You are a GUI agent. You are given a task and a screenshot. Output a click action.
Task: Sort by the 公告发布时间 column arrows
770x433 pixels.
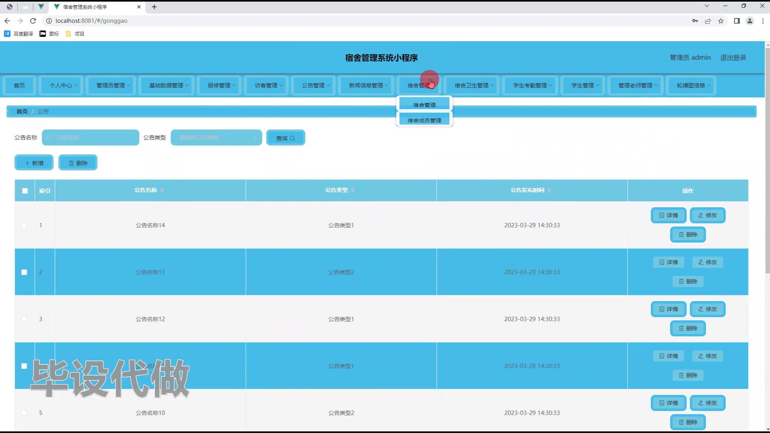(x=549, y=190)
